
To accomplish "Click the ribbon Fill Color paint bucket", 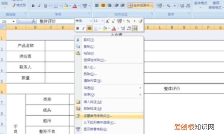I will tap(66, 6).
